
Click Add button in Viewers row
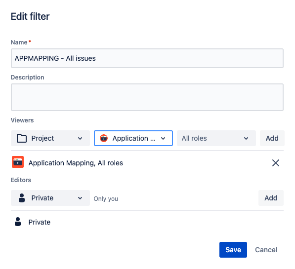point(272,138)
